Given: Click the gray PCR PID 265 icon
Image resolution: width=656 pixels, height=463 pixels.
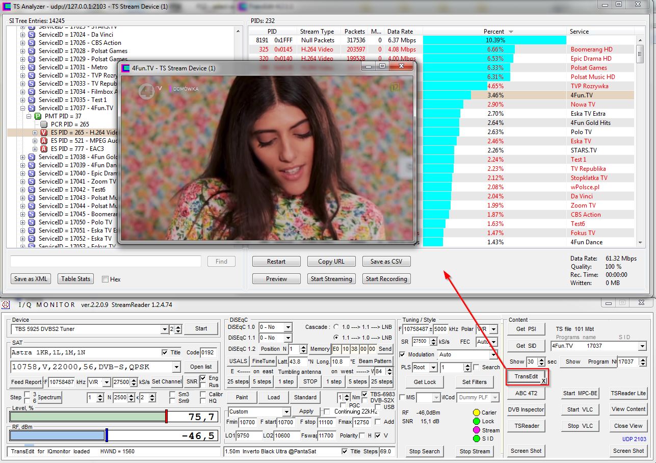Looking at the screenshot, I should tap(44, 124).
